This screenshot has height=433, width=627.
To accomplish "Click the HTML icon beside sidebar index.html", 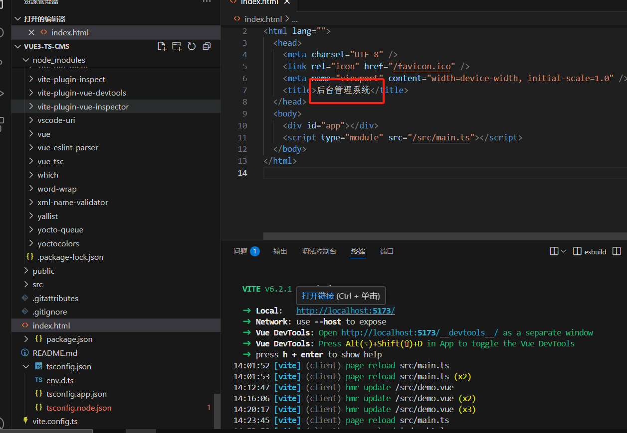I will [x=25, y=325].
